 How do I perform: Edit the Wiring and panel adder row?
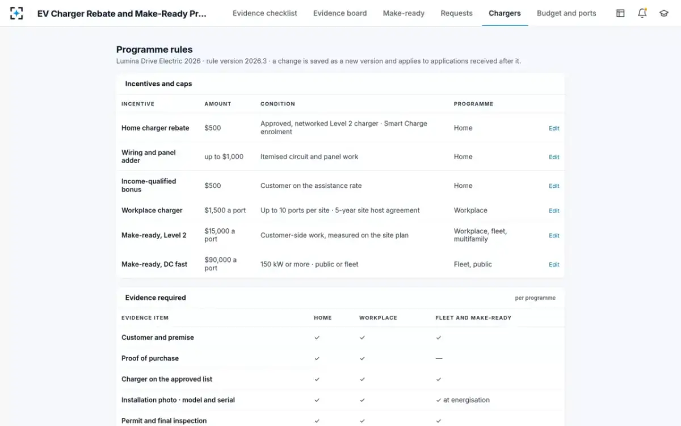coord(554,157)
